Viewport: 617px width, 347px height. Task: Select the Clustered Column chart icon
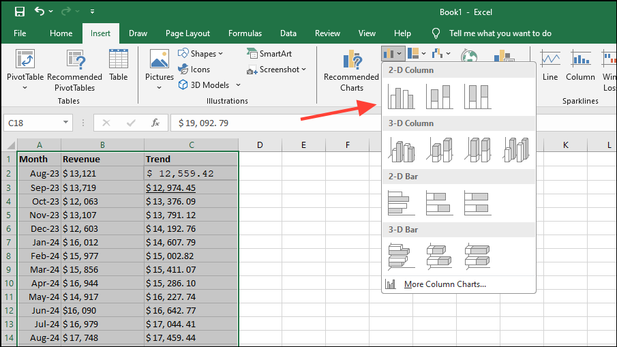coord(401,96)
